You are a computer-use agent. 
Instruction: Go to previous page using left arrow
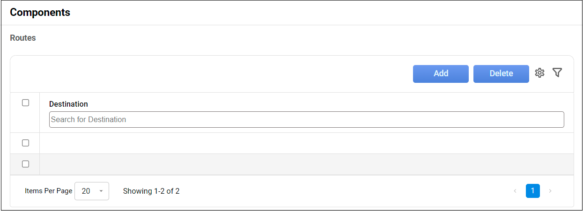pos(515,191)
